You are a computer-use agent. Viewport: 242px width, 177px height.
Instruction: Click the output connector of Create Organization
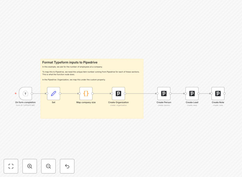tap(125, 94)
